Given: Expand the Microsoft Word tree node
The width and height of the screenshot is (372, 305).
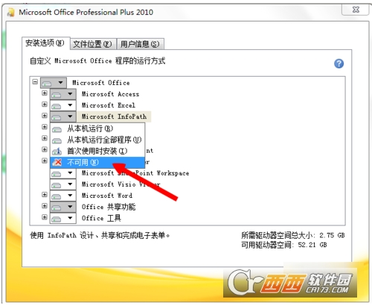Looking at the screenshot, I should (45, 194).
